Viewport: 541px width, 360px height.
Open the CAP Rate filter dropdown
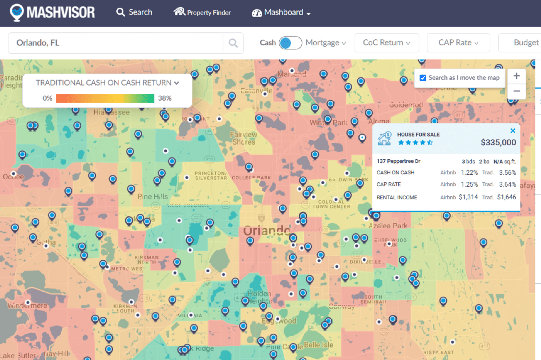tap(458, 43)
